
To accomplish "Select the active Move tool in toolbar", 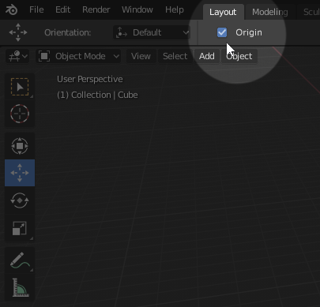I will (x=20, y=173).
